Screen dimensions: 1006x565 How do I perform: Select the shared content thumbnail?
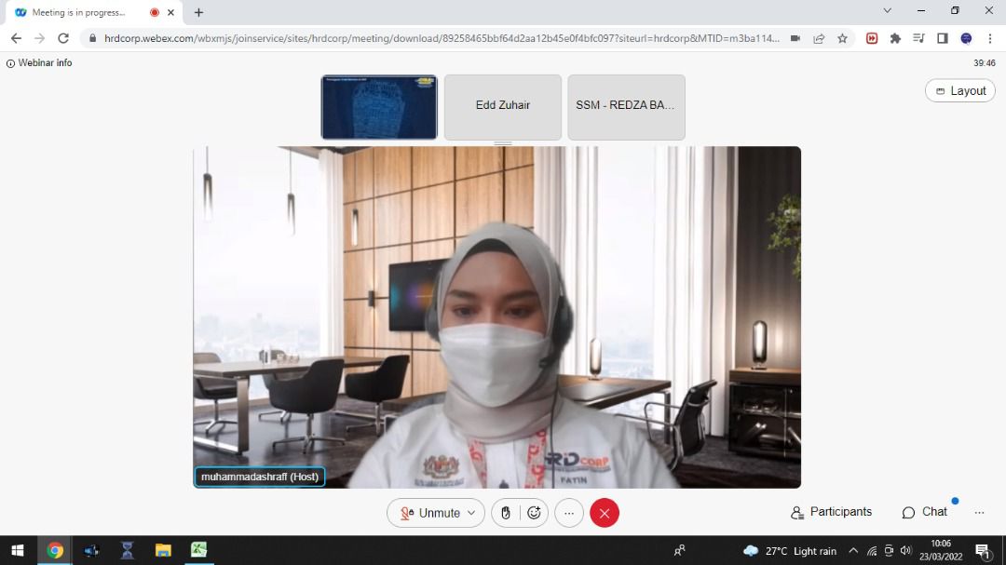click(x=379, y=107)
